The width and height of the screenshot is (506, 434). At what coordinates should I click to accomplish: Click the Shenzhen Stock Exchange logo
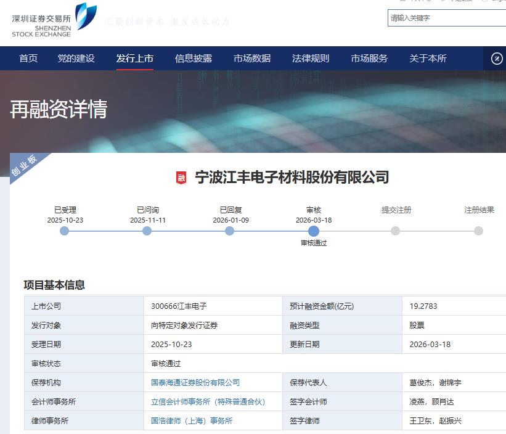[x=54, y=20]
